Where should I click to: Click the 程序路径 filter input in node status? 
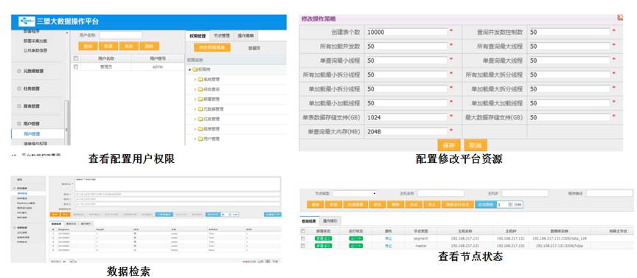coord(610,193)
